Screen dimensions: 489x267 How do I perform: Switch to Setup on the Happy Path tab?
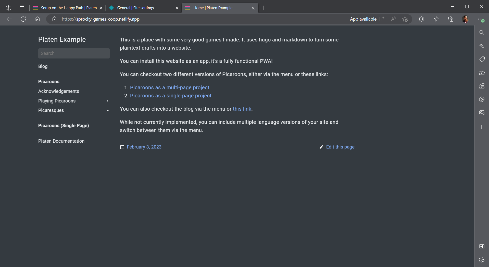67,8
